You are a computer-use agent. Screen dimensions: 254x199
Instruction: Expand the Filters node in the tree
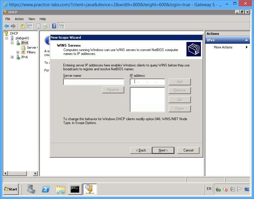(17, 52)
